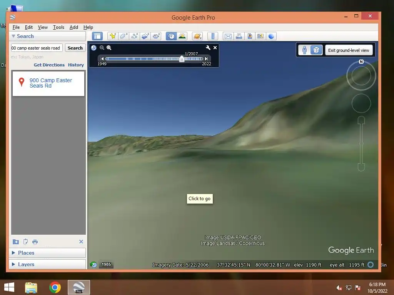Zoom out the historical time slider
The image size is (394, 295).
102,48
